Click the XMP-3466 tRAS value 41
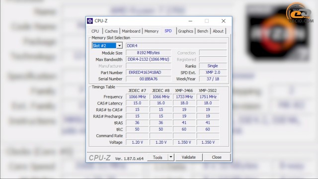This screenshot has height=179, width=318. [x=184, y=123]
